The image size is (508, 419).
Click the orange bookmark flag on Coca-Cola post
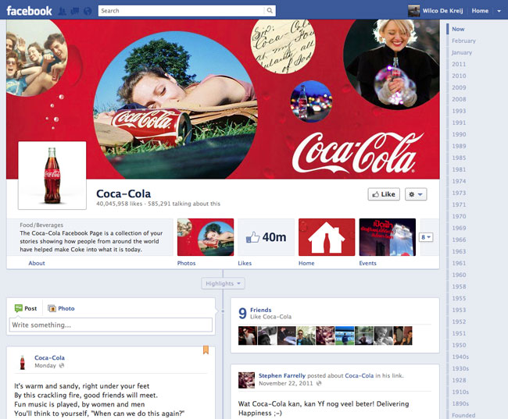click(206, 350)
